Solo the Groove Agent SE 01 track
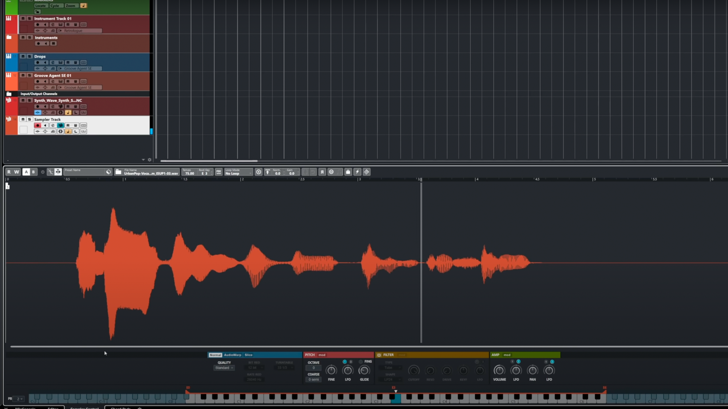 pos(29,75)
